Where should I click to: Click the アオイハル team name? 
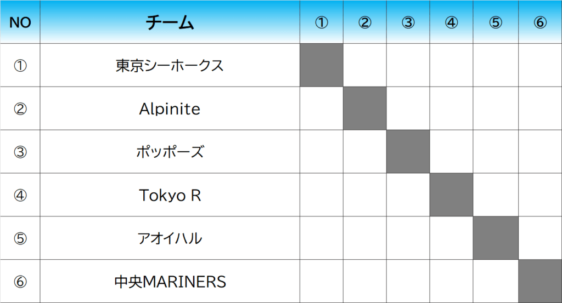[170, 239]
